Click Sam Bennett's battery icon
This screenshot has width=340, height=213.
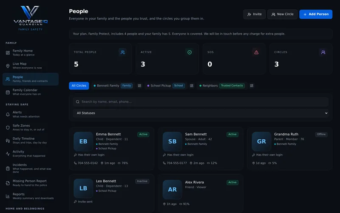click(208, 163)
